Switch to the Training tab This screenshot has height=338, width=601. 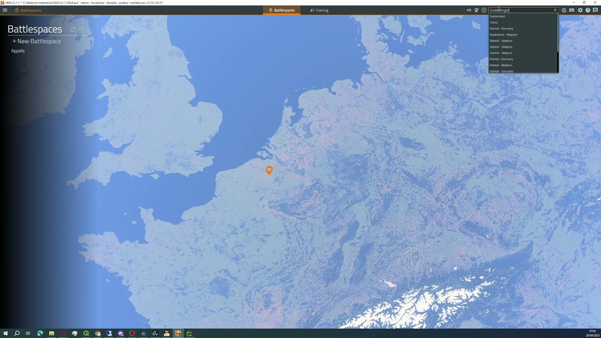[x=319, y=10]
